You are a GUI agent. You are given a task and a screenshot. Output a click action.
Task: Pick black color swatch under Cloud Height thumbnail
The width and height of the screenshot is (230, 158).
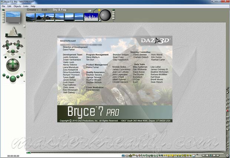pos(69,20)
